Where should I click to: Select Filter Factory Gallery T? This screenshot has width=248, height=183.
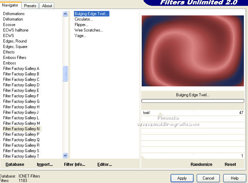click(x=21, y=156)
